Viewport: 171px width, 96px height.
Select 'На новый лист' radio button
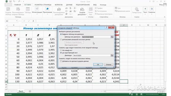[61, 50]
